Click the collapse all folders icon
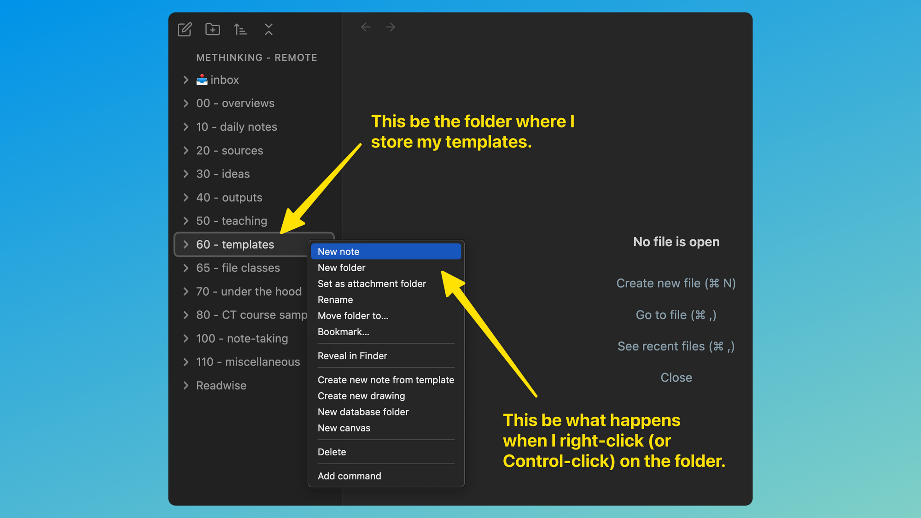 268,29
